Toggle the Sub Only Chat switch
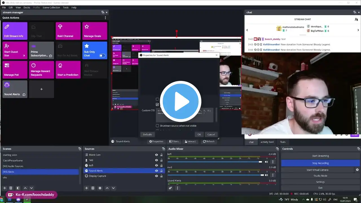Screen dimensions: 361x203 tap(102, 56)
